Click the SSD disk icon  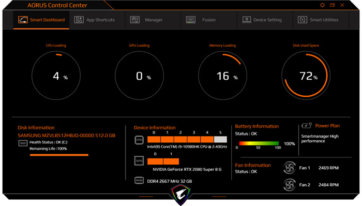(23, 143)
